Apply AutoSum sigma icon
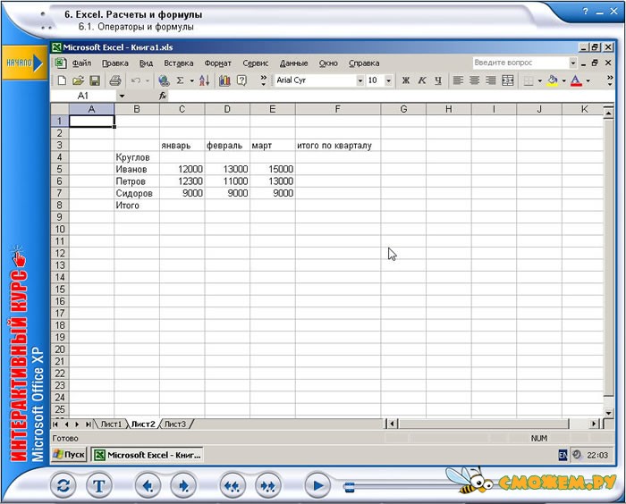The image size is (626, 504). point(180,80)
